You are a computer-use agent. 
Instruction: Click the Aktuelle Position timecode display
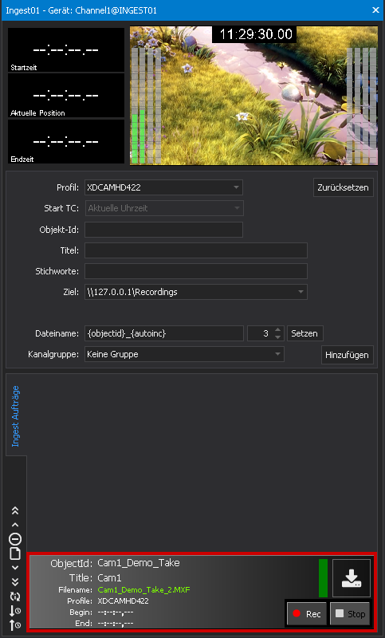(66, 96)
